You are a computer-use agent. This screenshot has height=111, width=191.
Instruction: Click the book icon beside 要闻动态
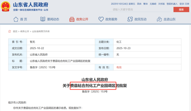(43, 19)
